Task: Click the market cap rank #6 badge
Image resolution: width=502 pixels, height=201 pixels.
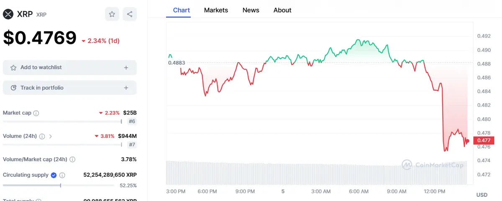Action: pos(131,122)
